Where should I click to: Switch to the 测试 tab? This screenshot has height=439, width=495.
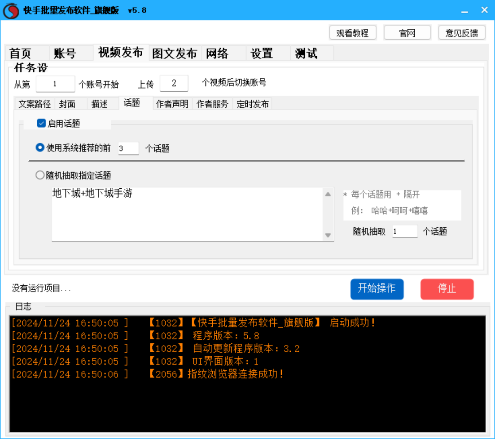tap(312, 53)
